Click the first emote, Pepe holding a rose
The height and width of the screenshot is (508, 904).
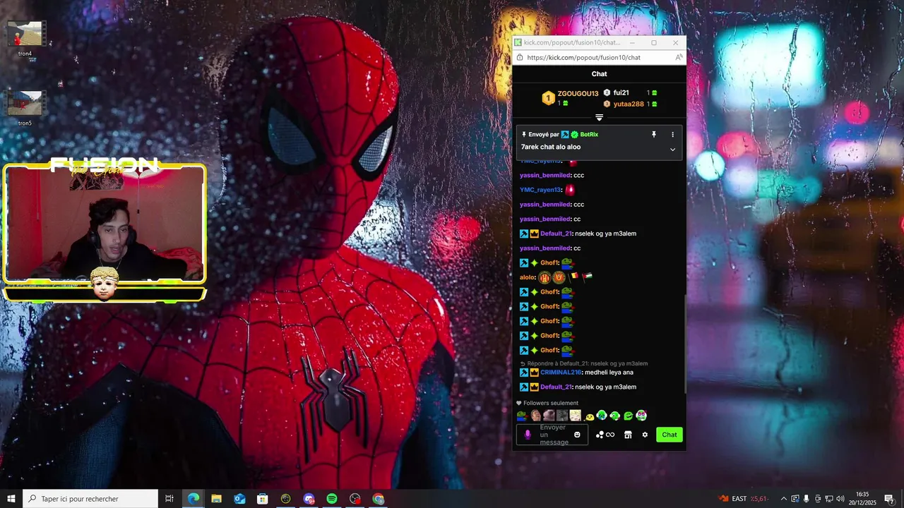pyautogui.click(x=521, y=416)
